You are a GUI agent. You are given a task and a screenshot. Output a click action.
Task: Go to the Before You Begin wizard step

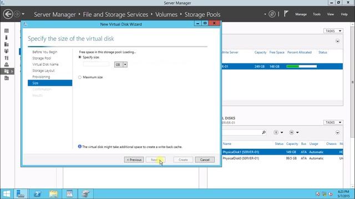(x=45, y=52)
